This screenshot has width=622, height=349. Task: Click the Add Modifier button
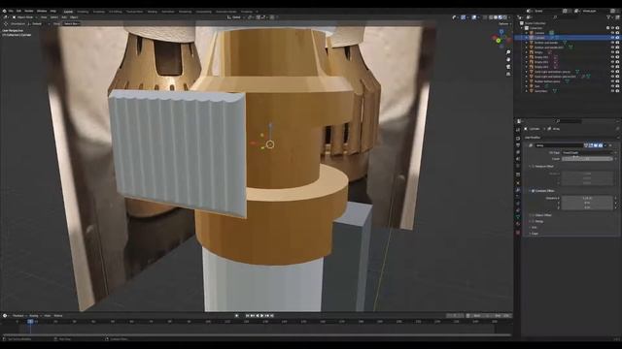coord(570,138)
